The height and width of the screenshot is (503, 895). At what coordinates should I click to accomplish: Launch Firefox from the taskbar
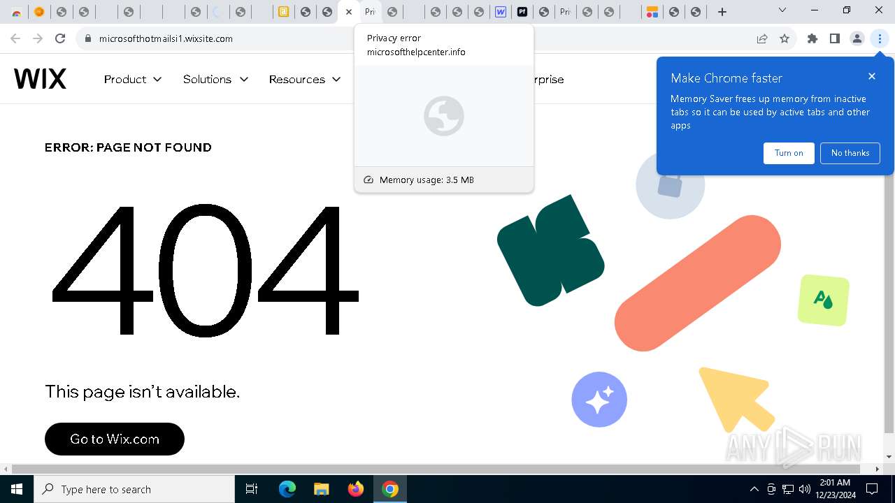pyautogui.click(x=356, y=489)
